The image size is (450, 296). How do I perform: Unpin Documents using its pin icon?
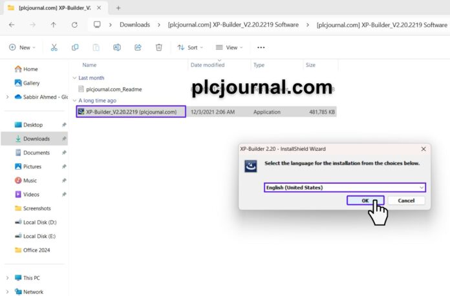[64, 153]
